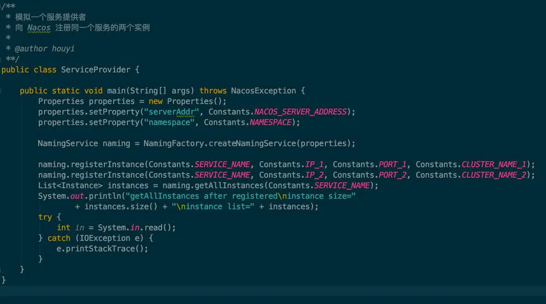Image resolution: width=546 pixels, height=304 pixels.
Task: Click the NACOS_SERVER_ADDRESS constant
Action: 300,112
